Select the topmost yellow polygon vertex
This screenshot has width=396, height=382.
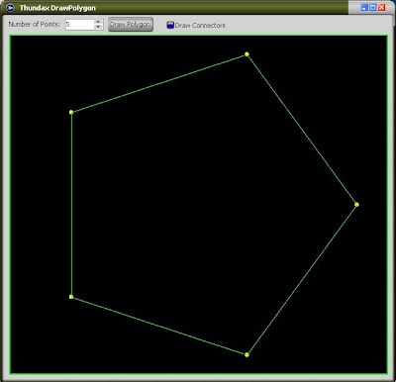(247, 54)
